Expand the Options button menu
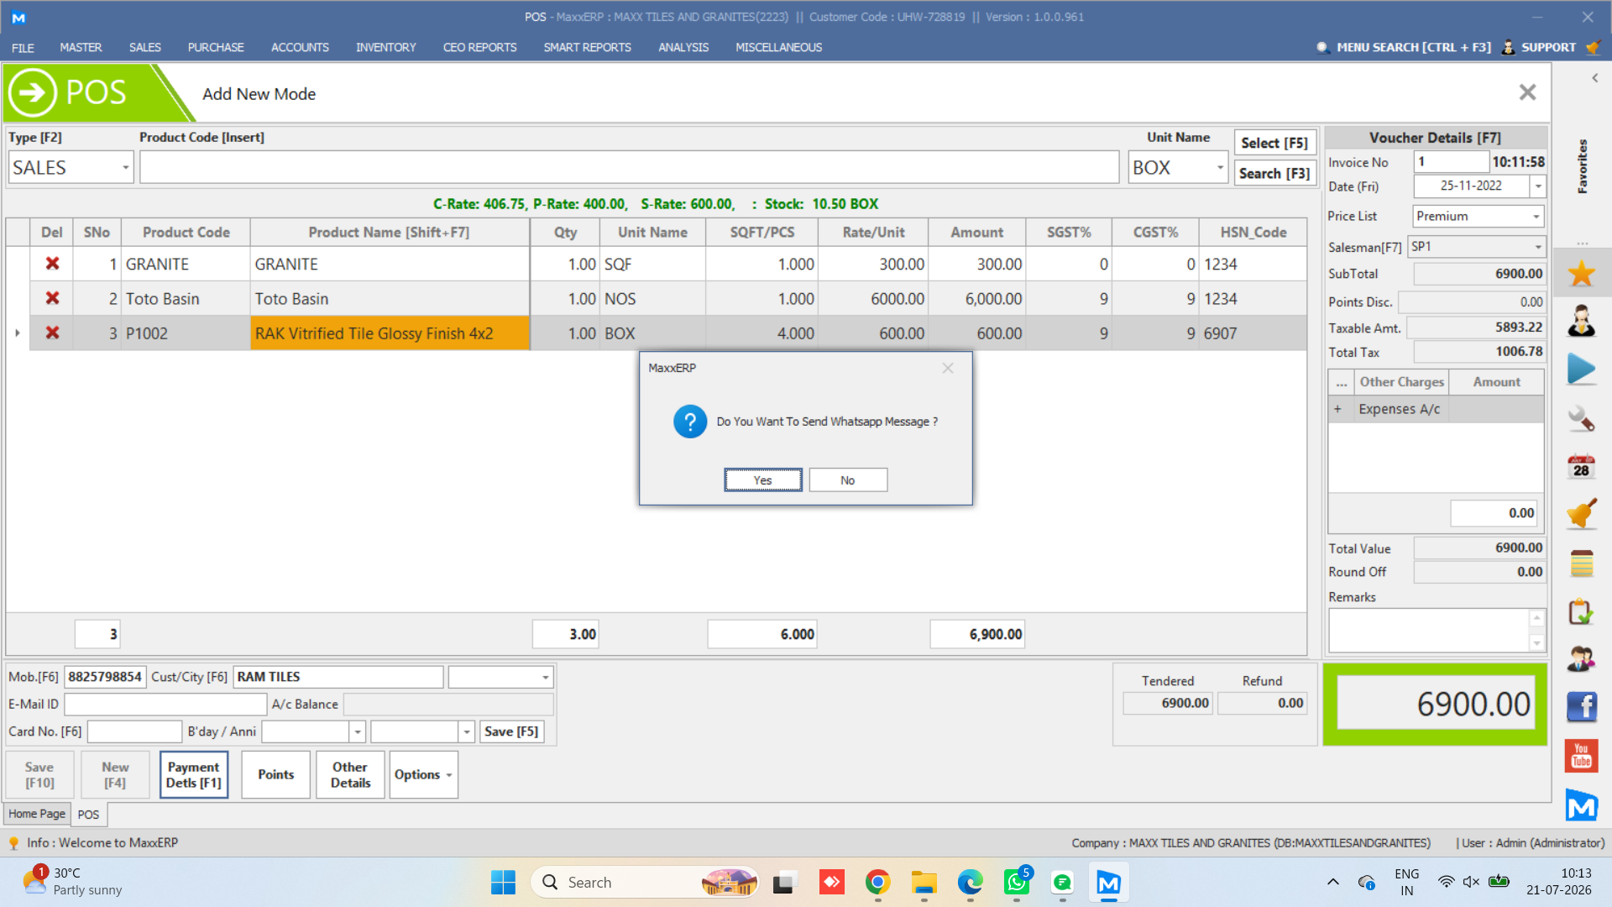 coord(424,774)
